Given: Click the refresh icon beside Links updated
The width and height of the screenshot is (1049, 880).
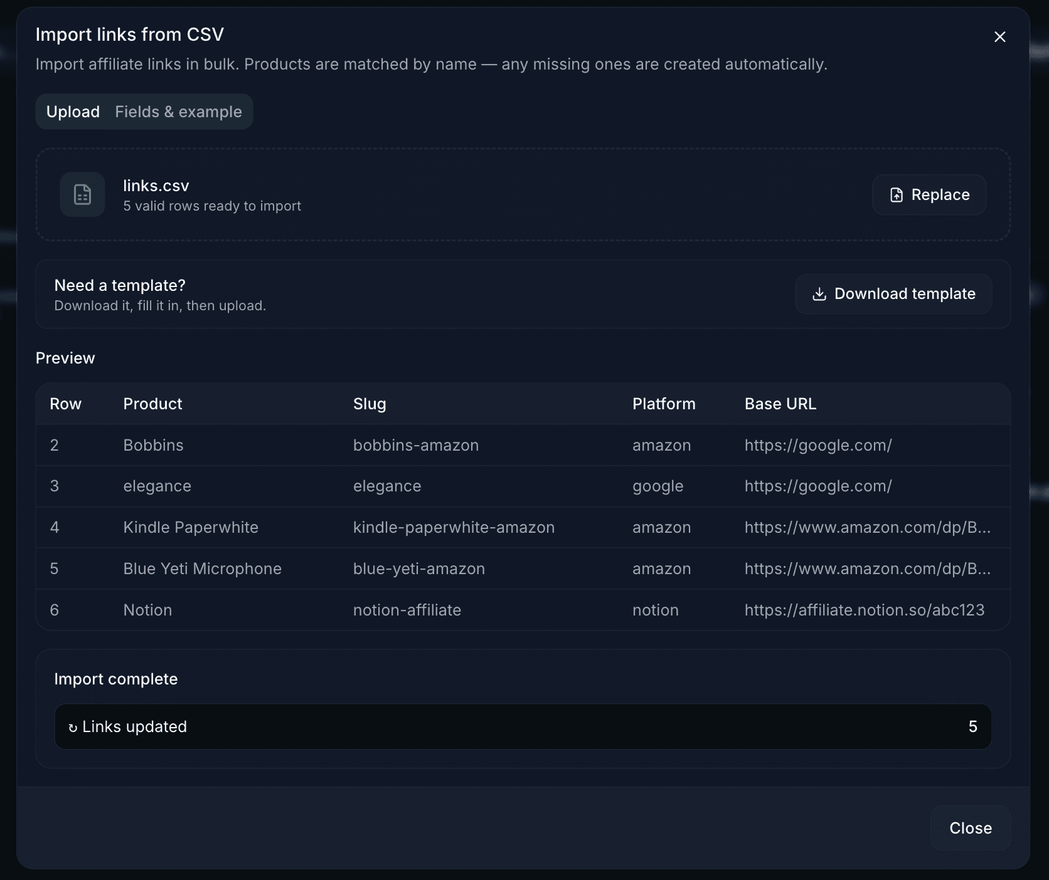Looking at the screenshot, I should point(73,726).
